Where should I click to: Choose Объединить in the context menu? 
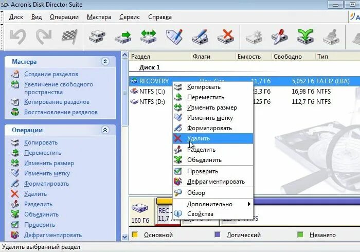click(x=213, y=160)
